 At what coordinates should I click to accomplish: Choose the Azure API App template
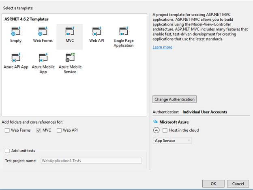coord(16,58)
